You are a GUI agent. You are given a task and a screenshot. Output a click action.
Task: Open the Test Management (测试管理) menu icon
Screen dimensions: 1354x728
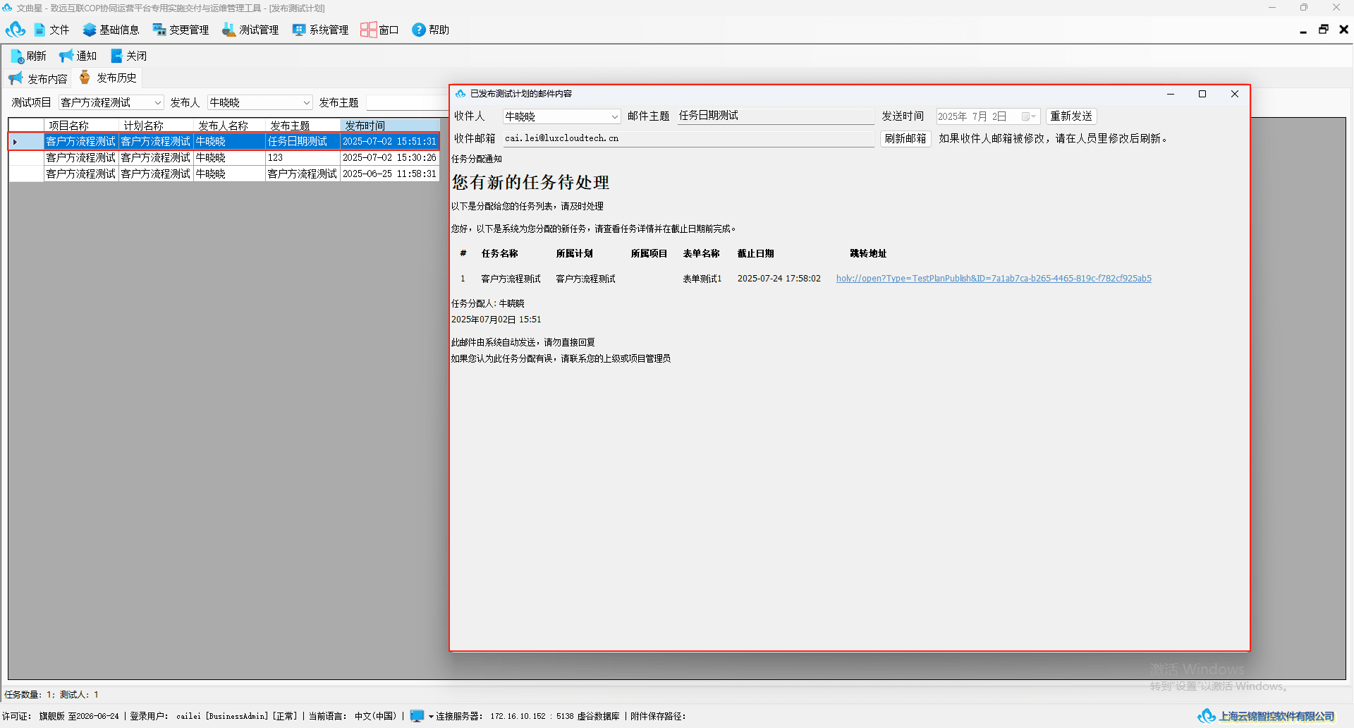click(229, 30)
